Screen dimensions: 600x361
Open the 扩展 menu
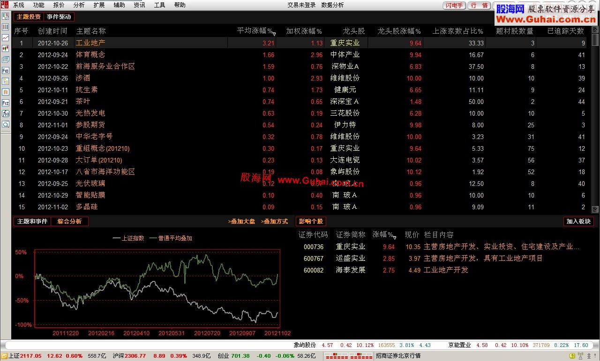[99, 5]
